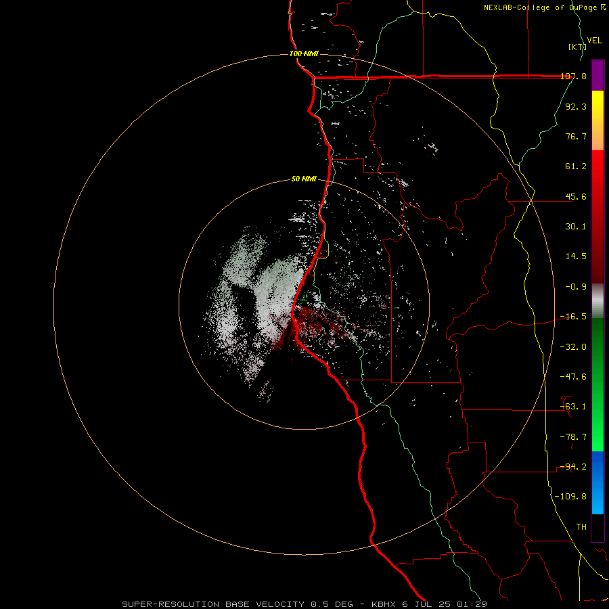Click the 100 NMI range ring label

click(x=304, y=53)
